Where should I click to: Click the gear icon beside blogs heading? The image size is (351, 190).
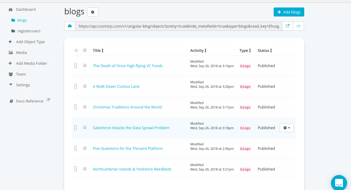[93, 12]
